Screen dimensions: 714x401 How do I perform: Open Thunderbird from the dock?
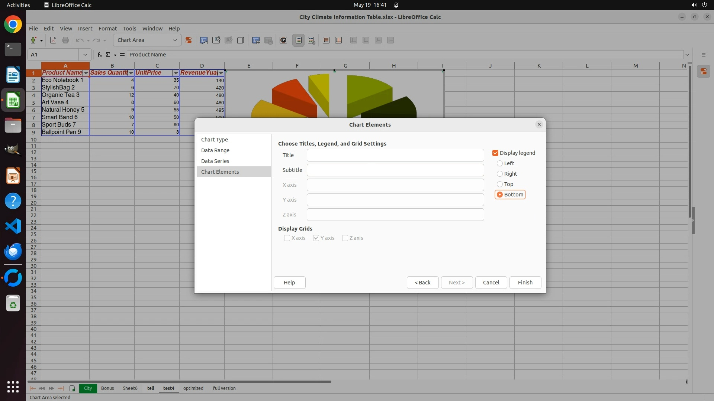pyautogui.click(x=13, y=252)
